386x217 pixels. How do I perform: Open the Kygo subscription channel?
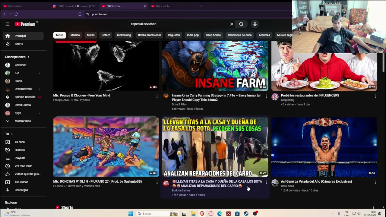tap(24, 113)
